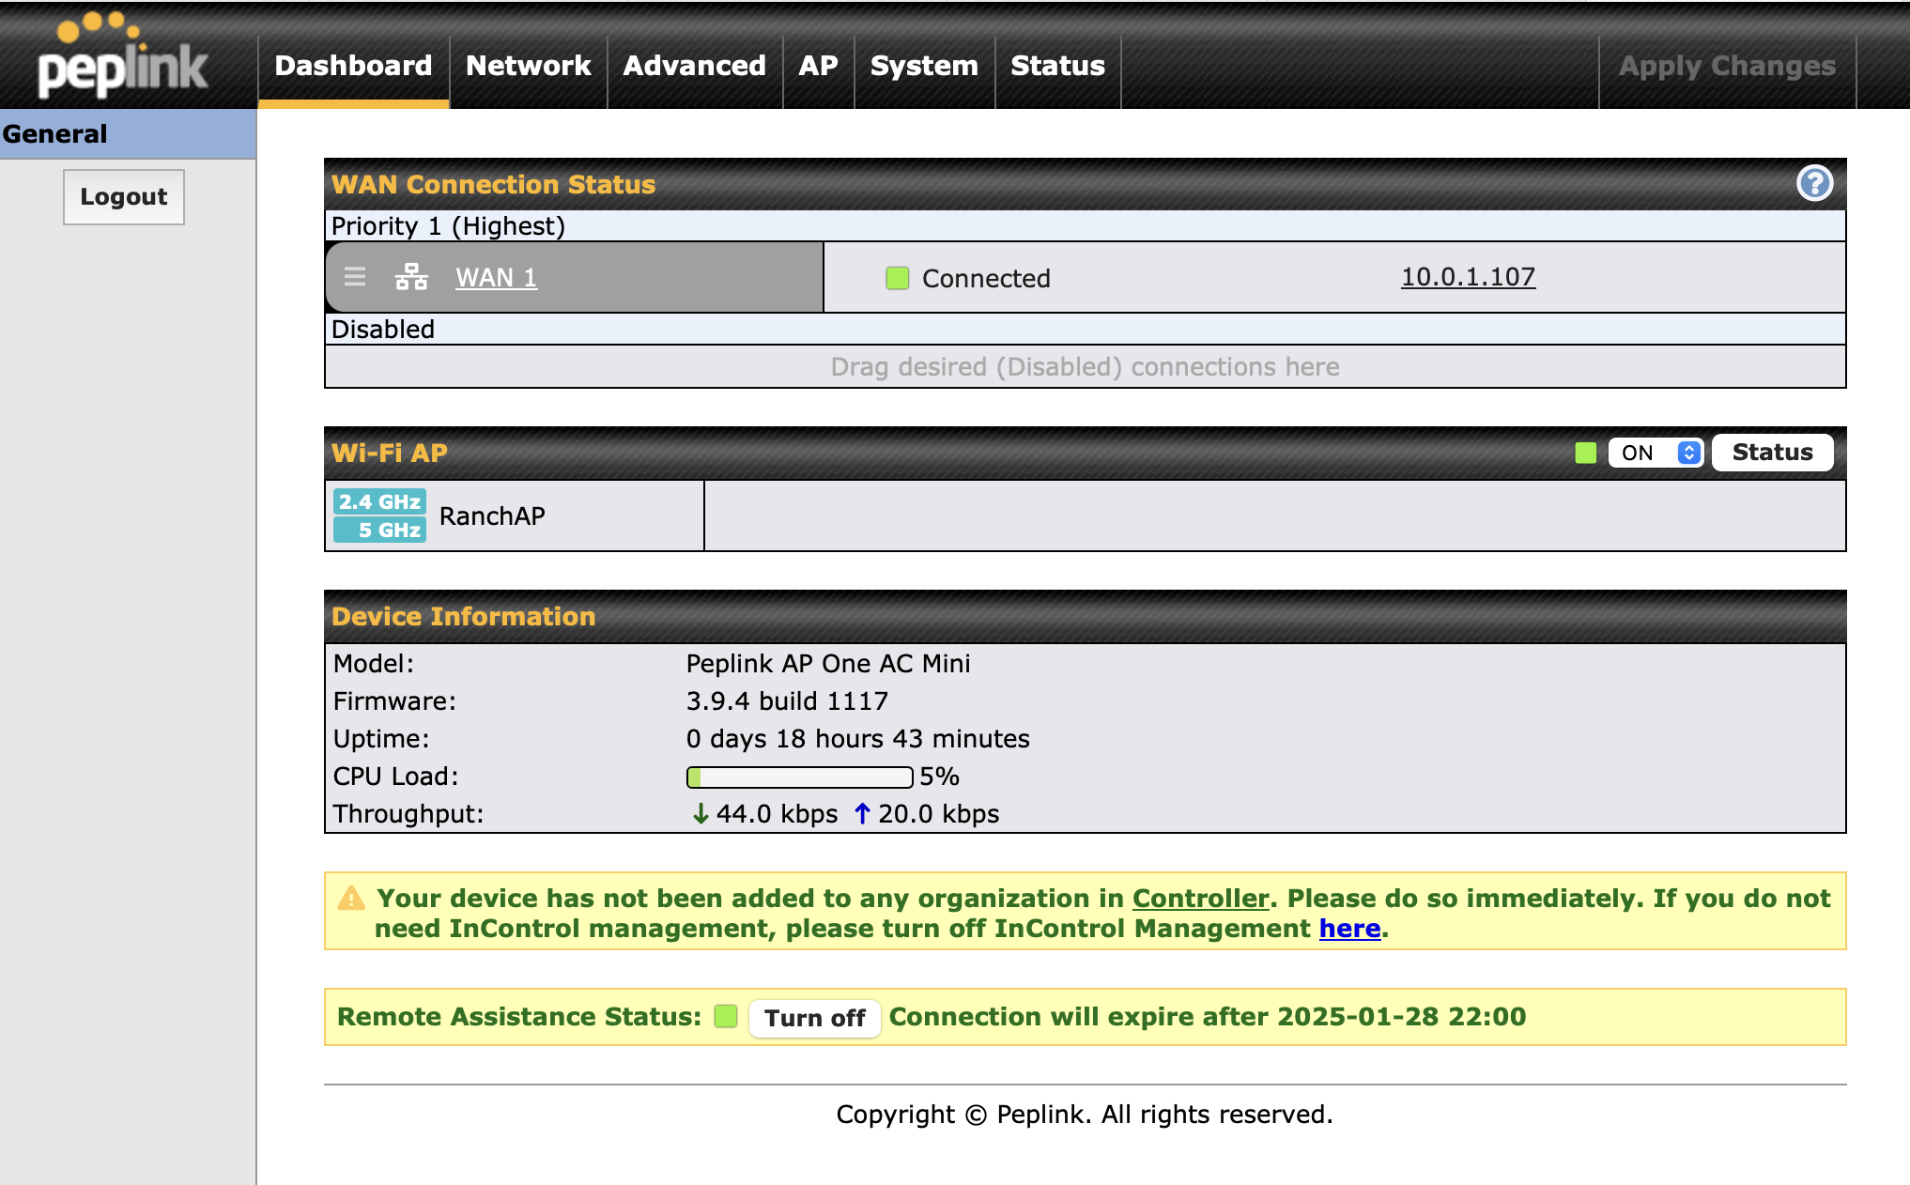
Task: Open the 10.0.1.107 IP address link
Action: pos(1468,277)
